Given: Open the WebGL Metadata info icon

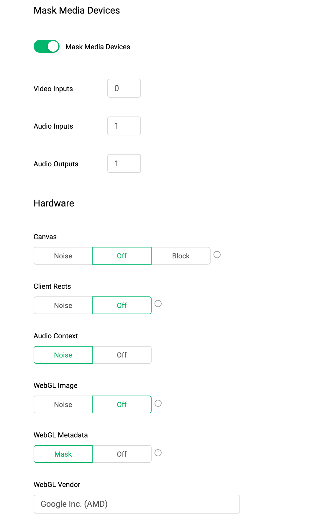Looking at the screenshot, I should [158, 453].
